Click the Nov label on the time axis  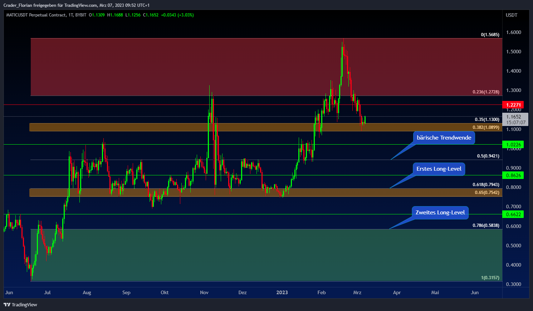204,292
